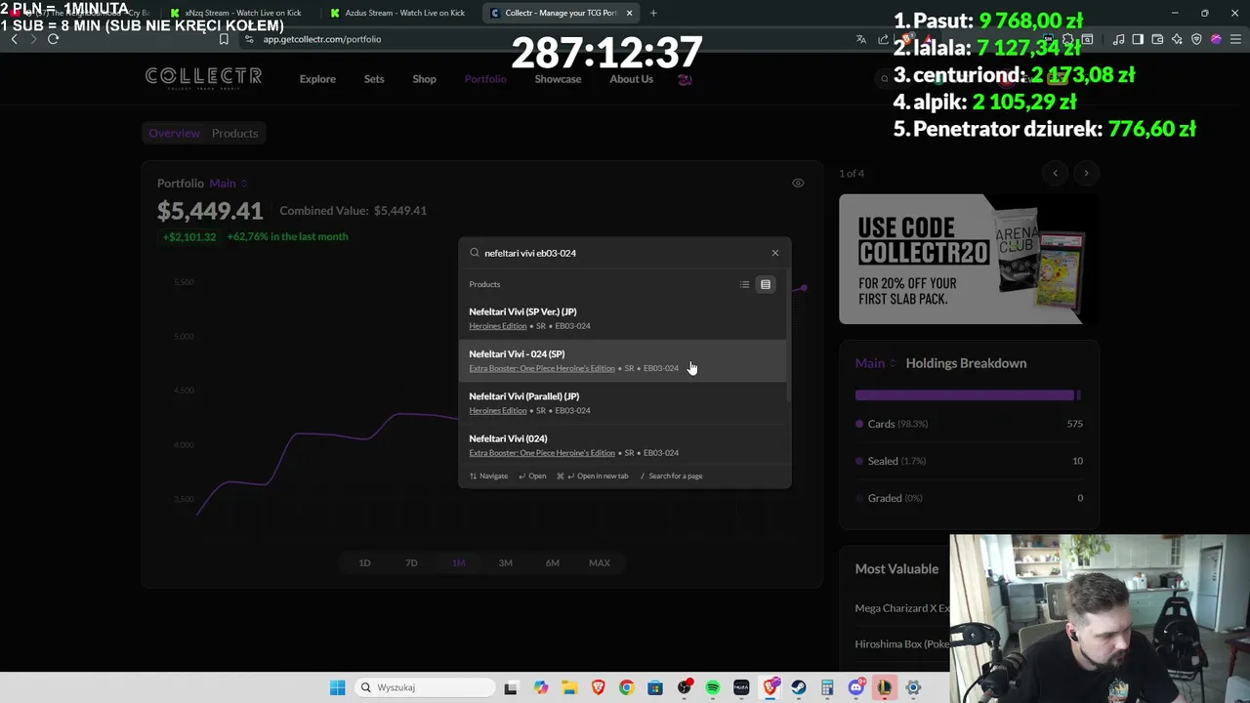Switch to xNzq Stream Kick tab
Screen dimensions: 1250x703
pos(234,13)
